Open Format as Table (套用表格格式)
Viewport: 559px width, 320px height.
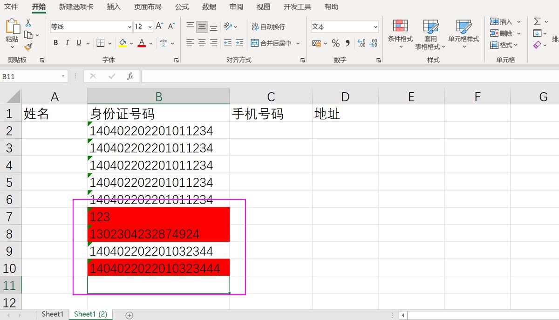(x=430, y=34)
